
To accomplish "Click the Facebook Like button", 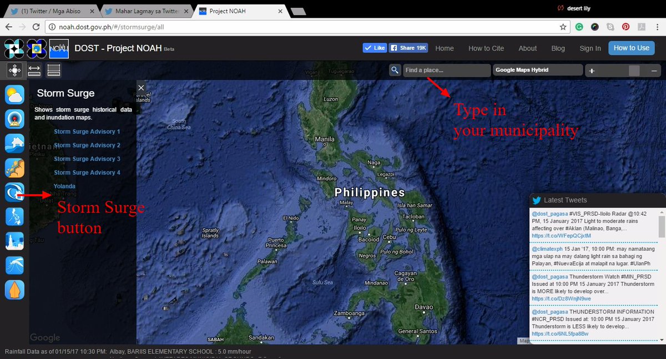I will point(375,48).
